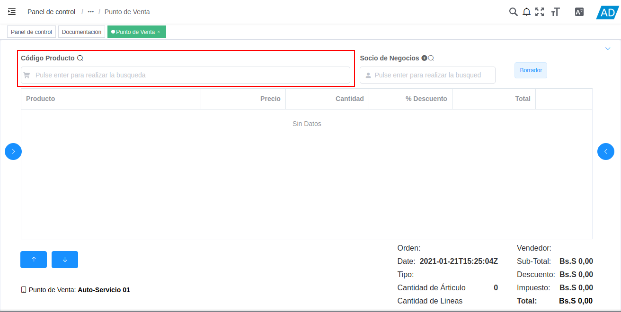Viewport: 621px width, 312px height.
Task: Click the date value 2021-01-21T15:25:04Z
Action: (459, 261)
